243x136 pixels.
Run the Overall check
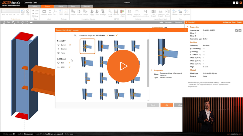point(122,13)
